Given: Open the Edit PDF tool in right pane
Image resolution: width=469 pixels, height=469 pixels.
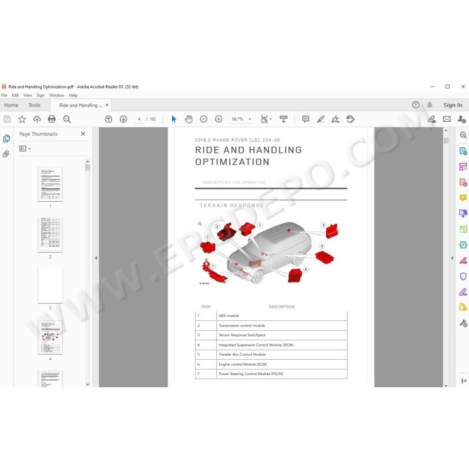Looking at the screenshot, I should tap(463, 167).
